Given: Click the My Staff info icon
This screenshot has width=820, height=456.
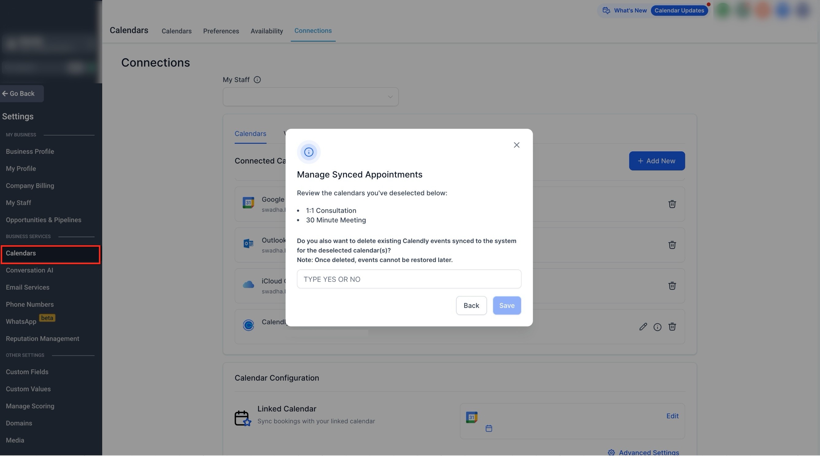Looking at the screenshot, I should coord(257,80).
